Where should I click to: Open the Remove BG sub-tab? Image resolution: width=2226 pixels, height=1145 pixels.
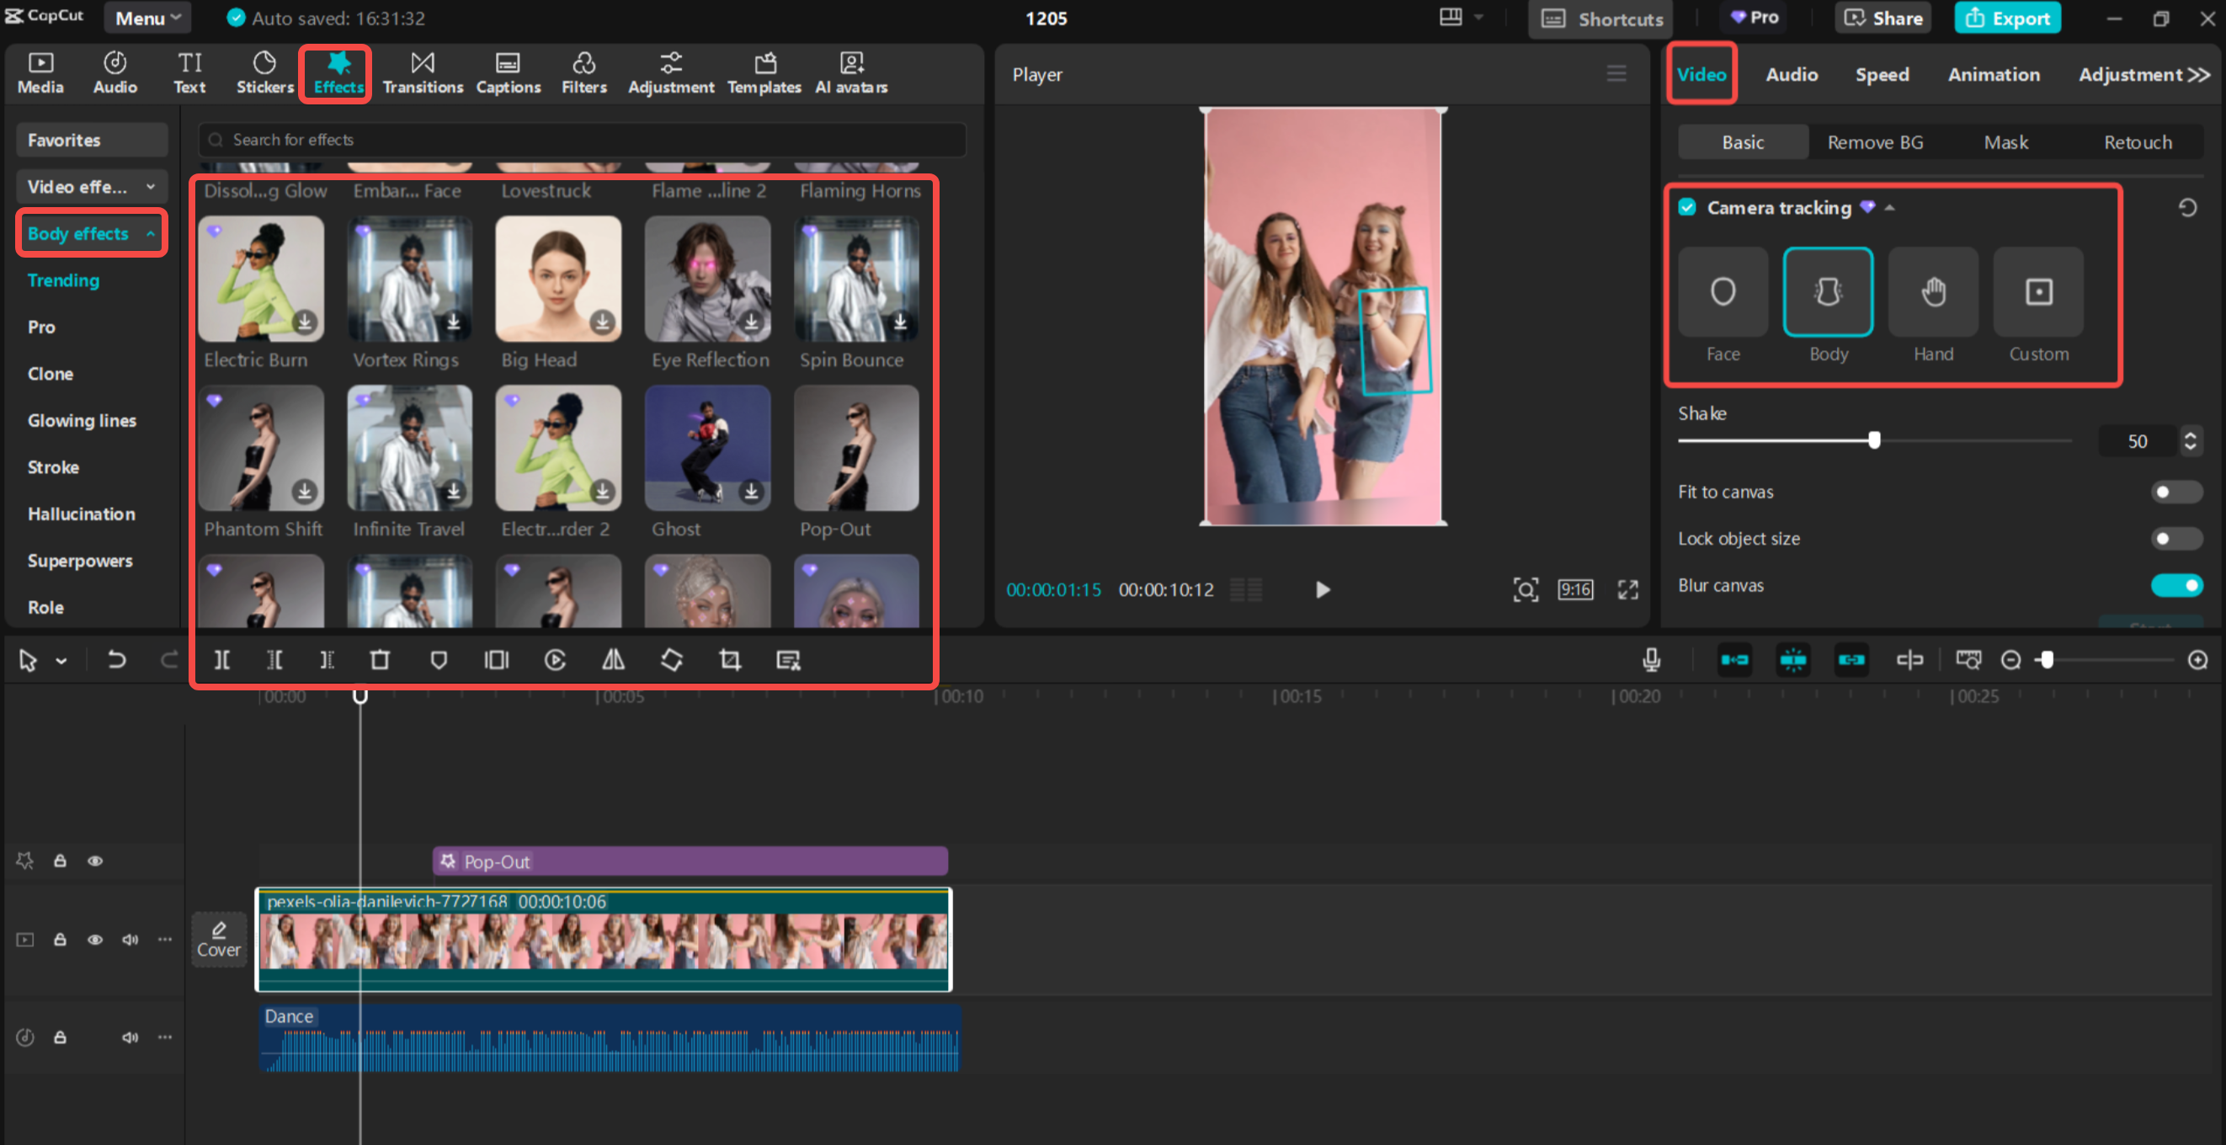tap(1875, 141)
